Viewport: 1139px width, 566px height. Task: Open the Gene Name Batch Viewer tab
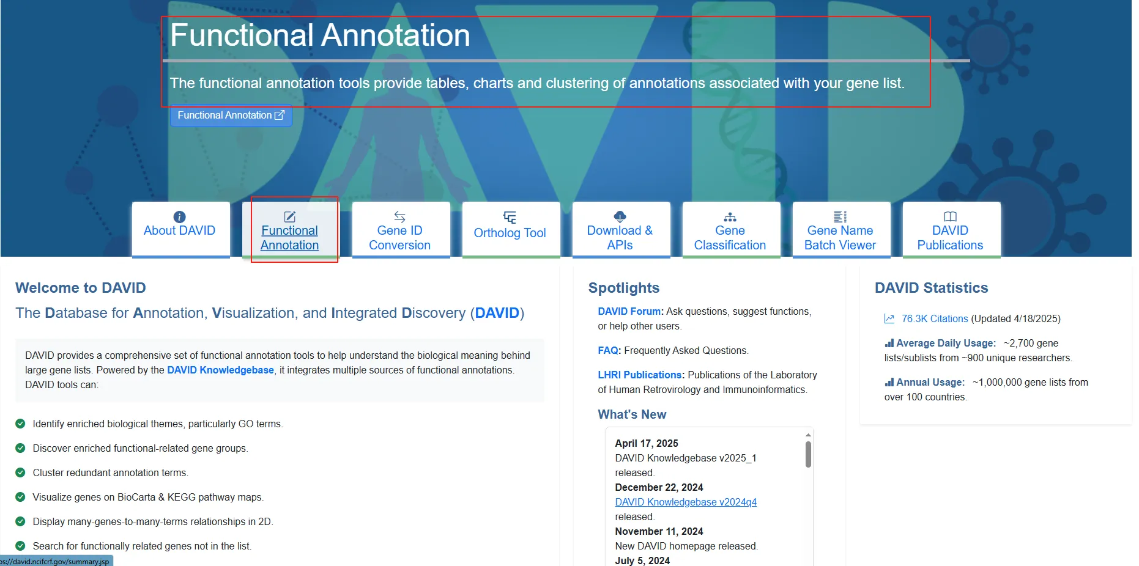coord(841,229)
